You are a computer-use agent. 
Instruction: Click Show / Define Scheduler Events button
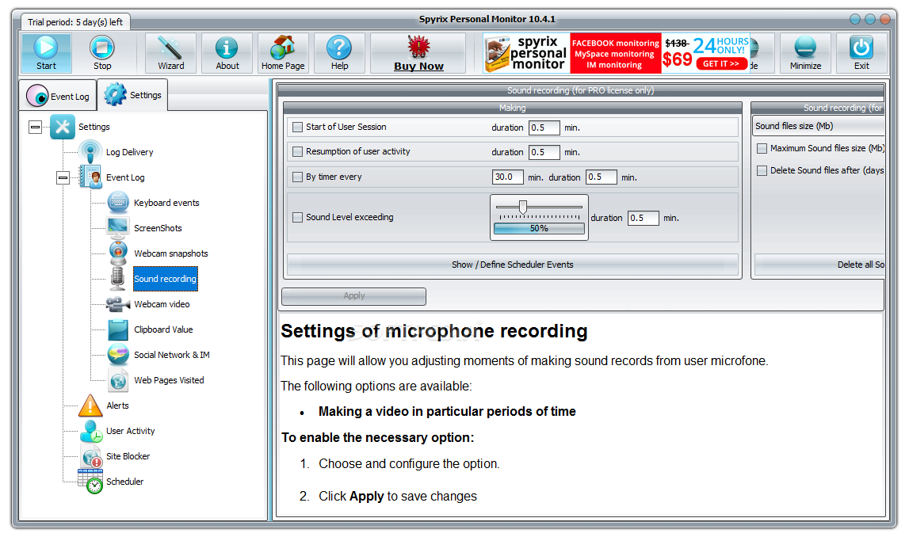tap(513, 265)
